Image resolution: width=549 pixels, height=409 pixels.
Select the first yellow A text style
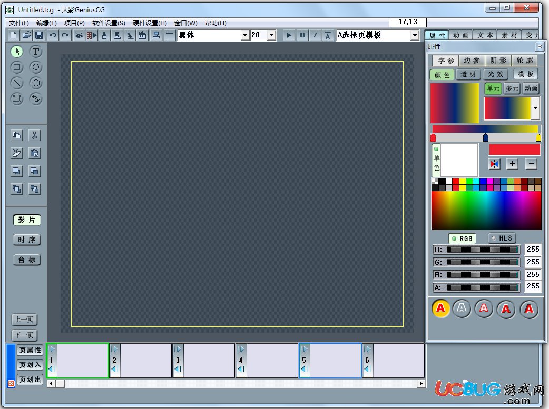click(x=441, y=308)
